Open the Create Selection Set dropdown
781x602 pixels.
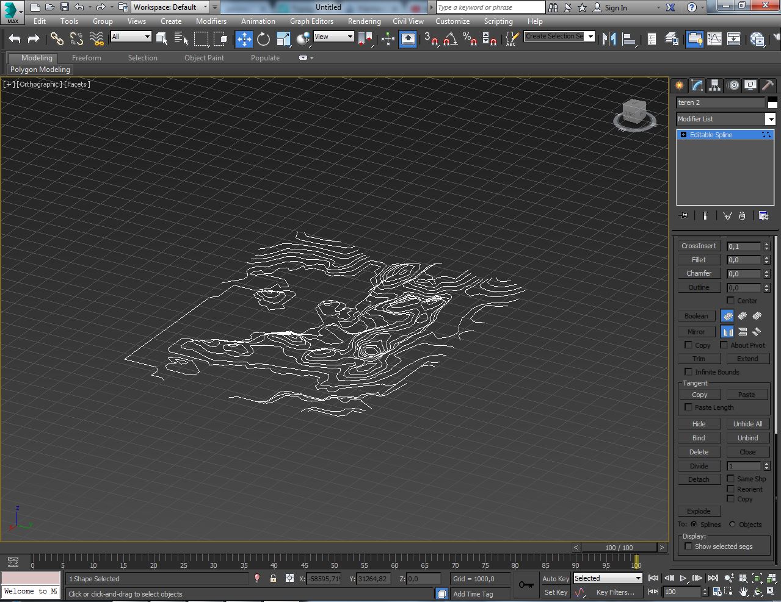559,37
